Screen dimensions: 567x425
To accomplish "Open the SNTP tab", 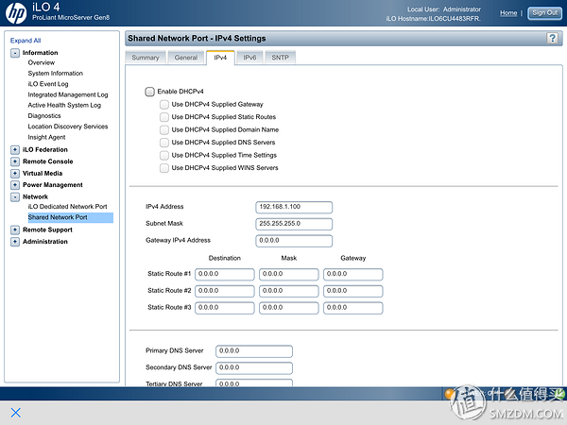I will tap(280, 58).
